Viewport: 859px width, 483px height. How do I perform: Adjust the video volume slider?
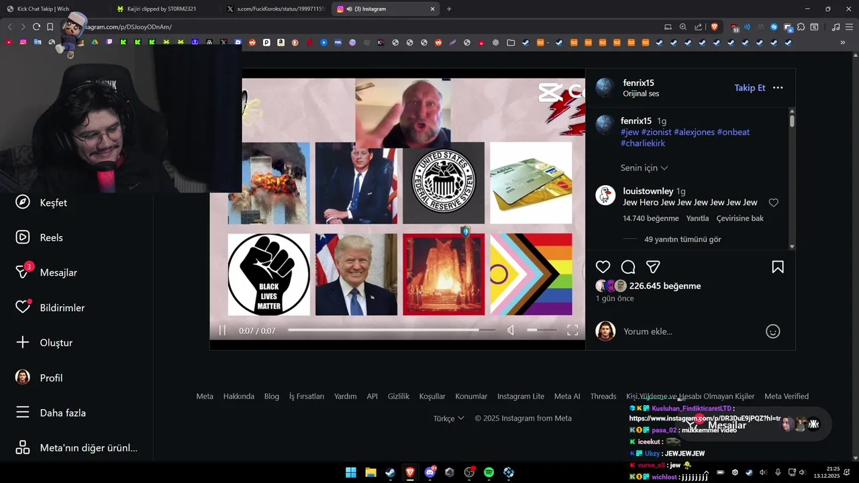tap(542, 330)
